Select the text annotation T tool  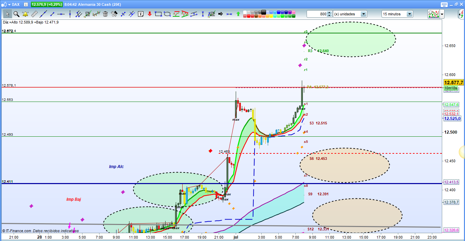pos(141,14)
